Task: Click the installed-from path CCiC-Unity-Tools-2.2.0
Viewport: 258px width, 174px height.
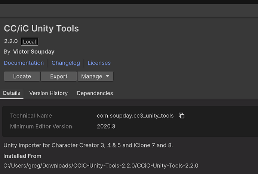Action: 101,166
